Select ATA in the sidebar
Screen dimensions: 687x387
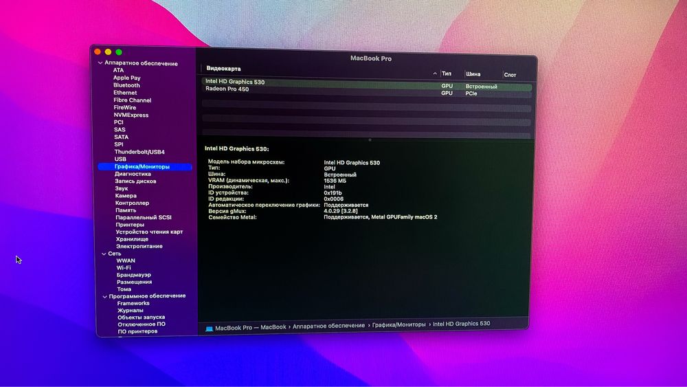click(x=118, y=70)
